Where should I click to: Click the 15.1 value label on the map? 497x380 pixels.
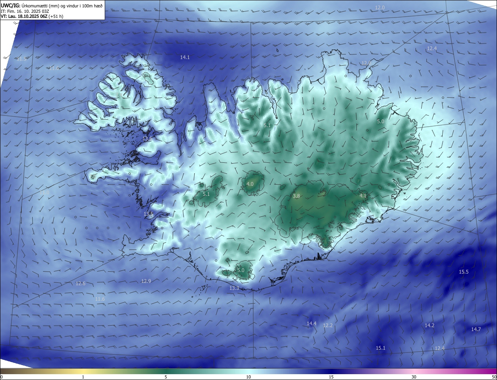point(381,348)
